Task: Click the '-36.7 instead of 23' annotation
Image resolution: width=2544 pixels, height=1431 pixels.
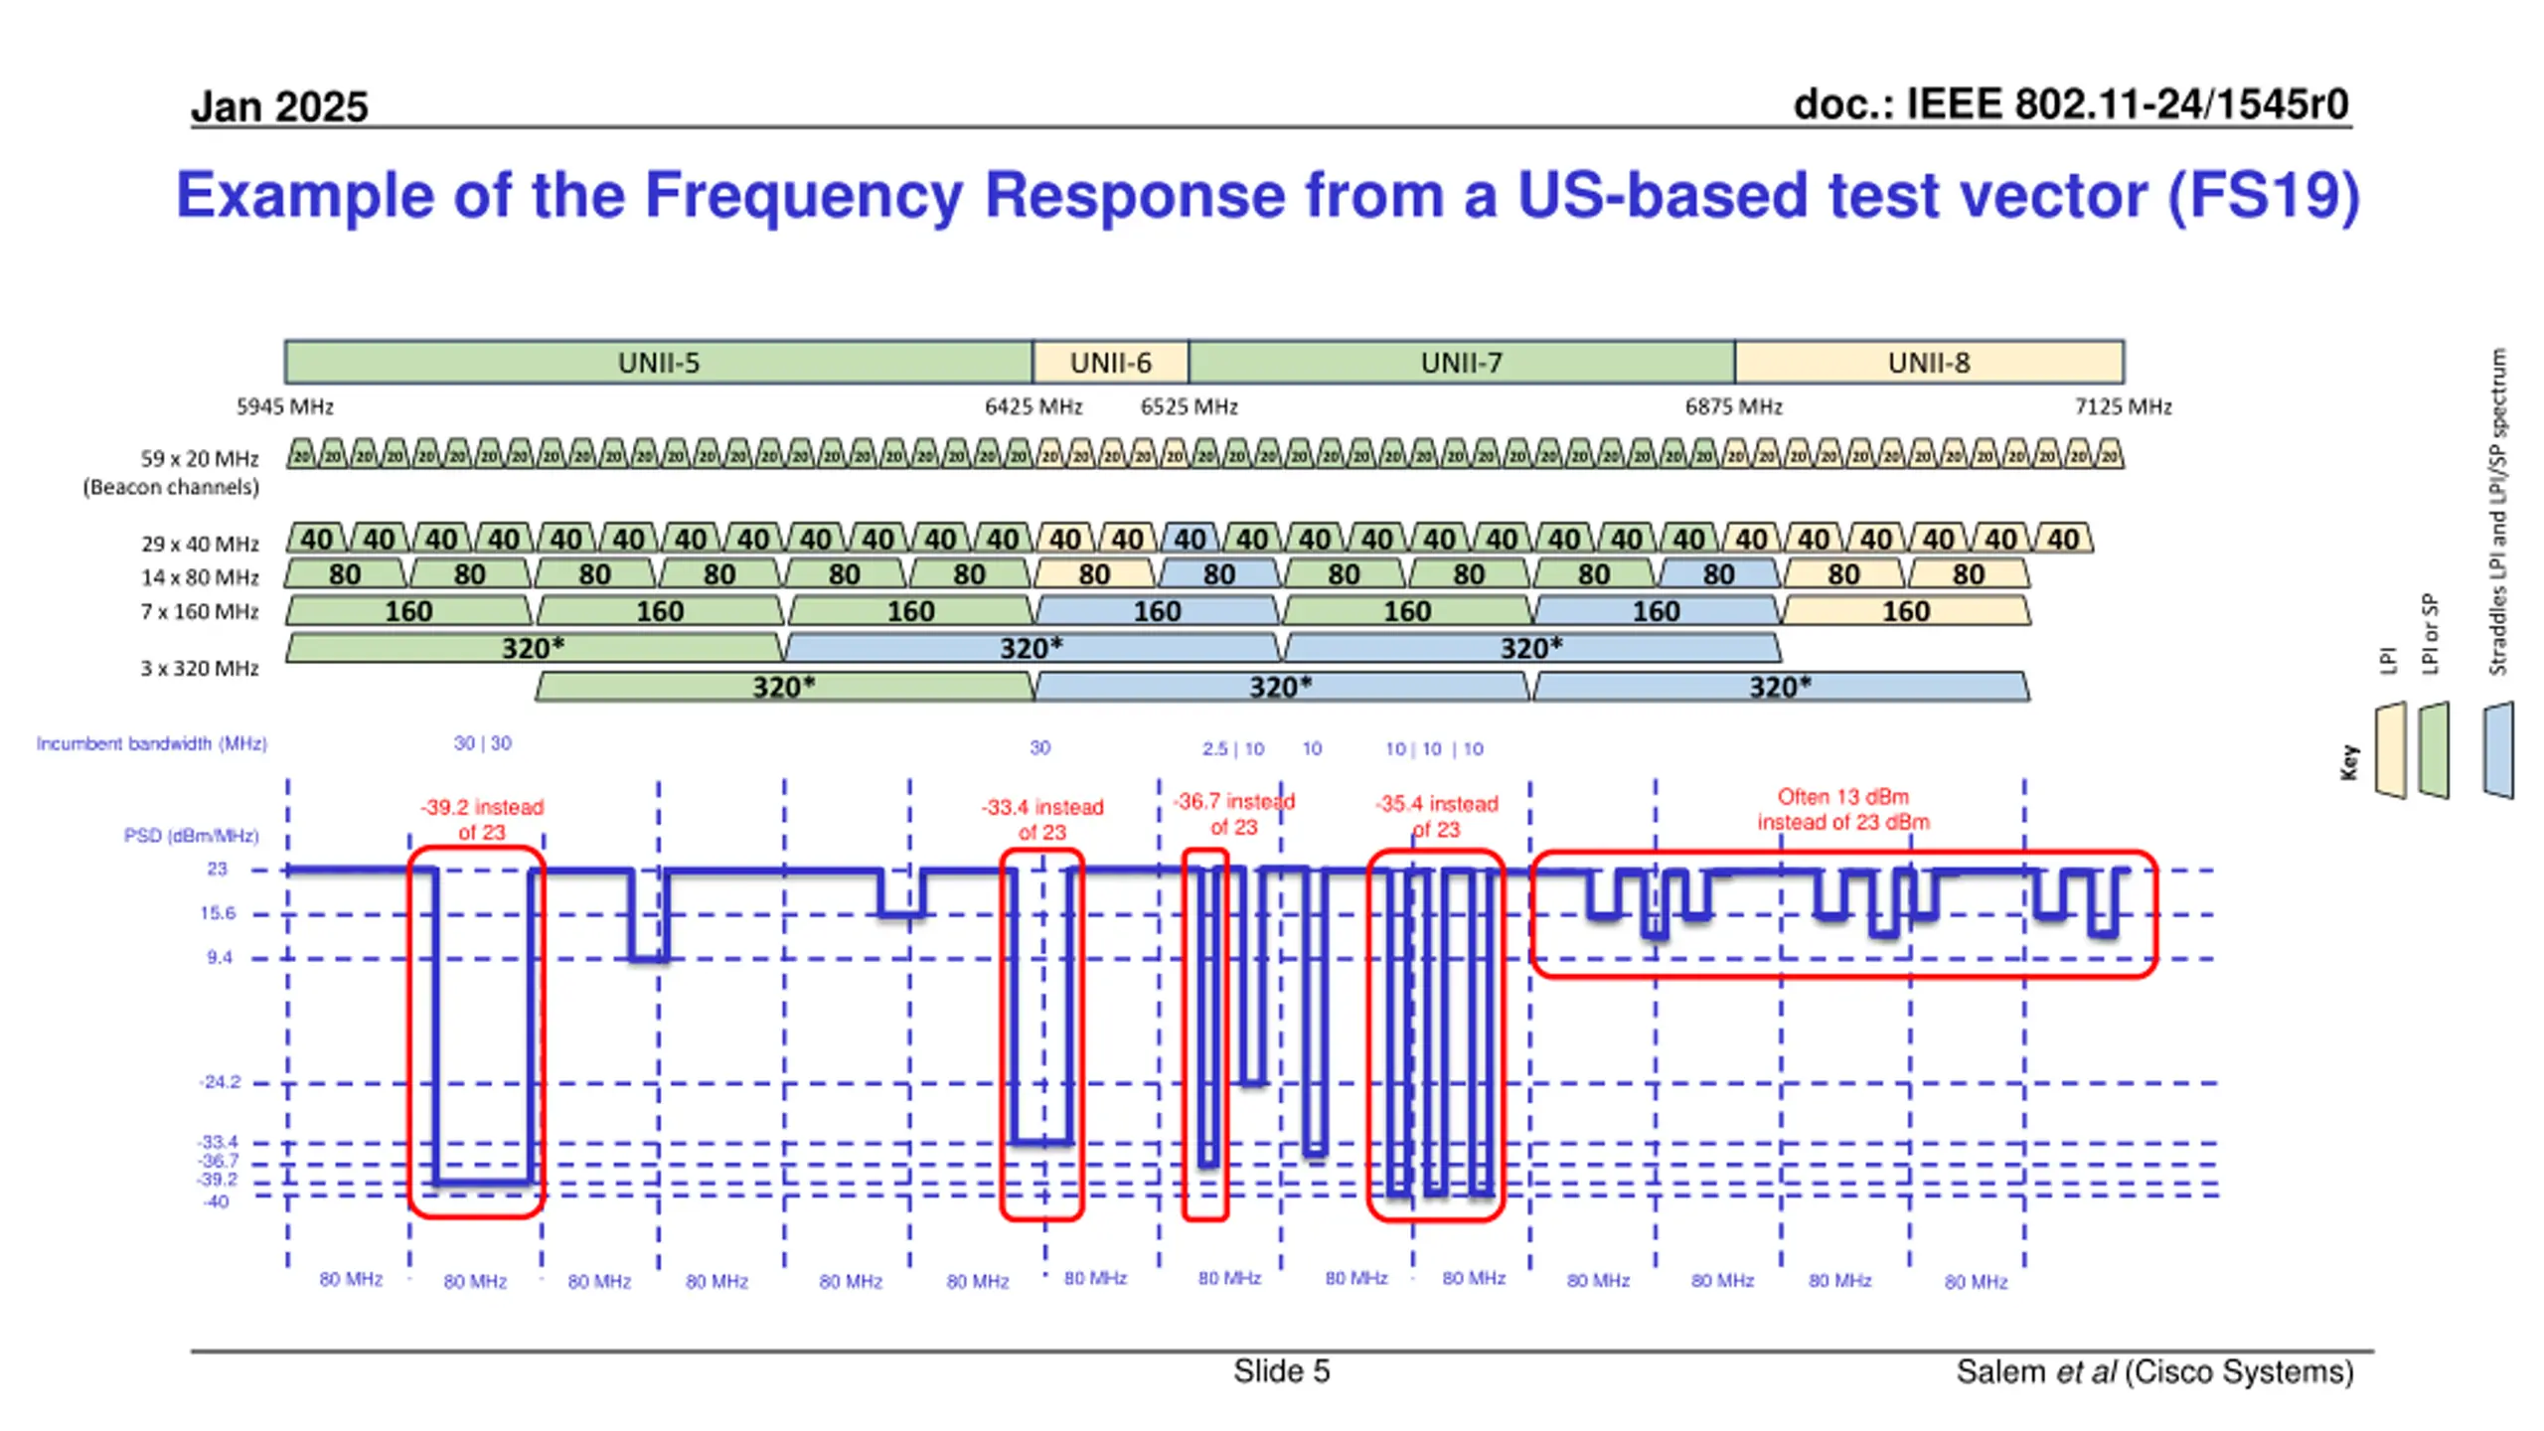Action: pyautogui.click(x=1234, y=814)
